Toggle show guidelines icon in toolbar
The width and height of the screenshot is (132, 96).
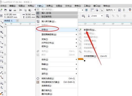click(x=101, y=10)
